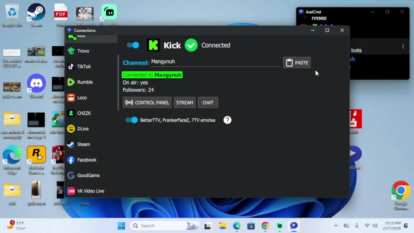Open the CHAT button
Viewport: 414px width, 233px height.
pyautogui.click(x=208, y=103)
